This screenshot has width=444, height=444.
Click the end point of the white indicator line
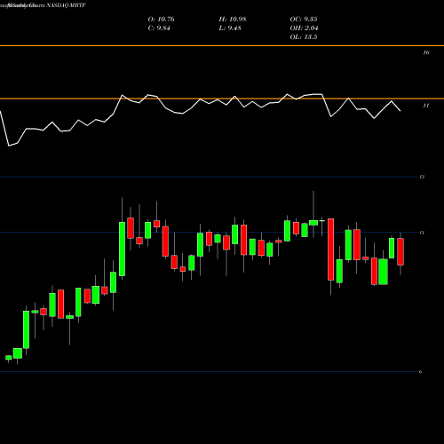pos(400,111)
